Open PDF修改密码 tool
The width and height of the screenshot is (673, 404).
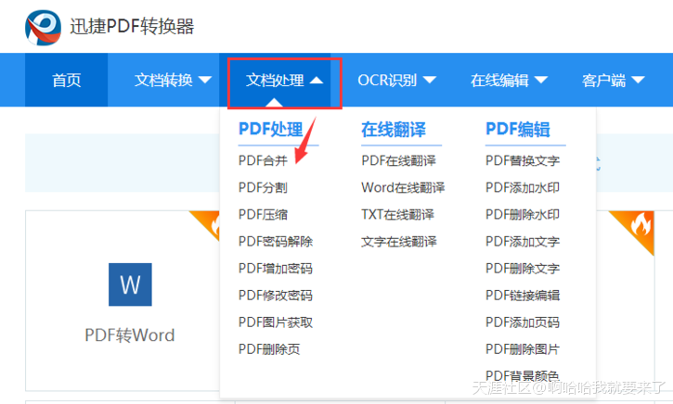[x=276, y=296]
